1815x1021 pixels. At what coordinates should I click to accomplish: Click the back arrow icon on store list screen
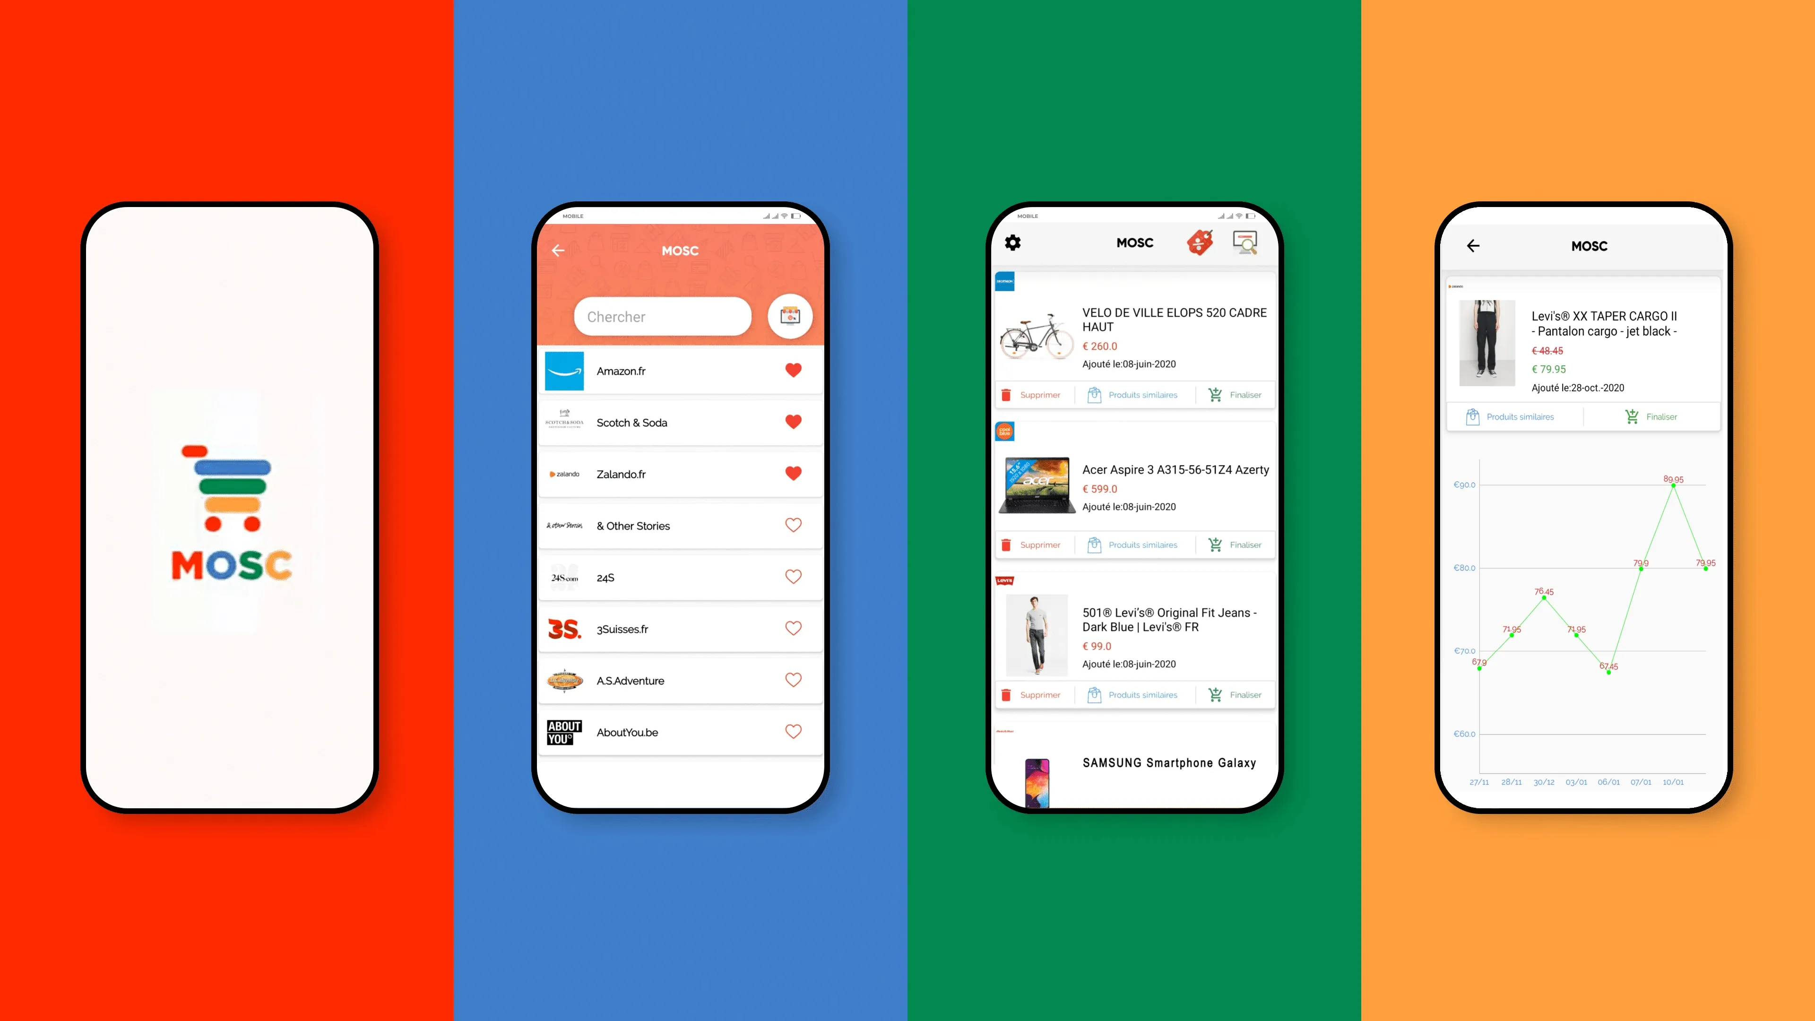pyautogui.click(x=559, y=249)
